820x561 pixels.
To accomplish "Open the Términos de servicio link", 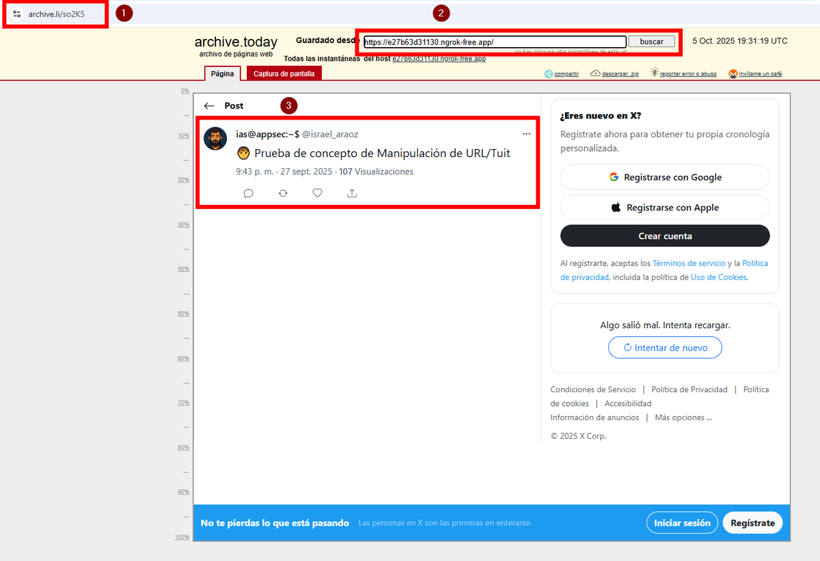I will coord(689,263).
